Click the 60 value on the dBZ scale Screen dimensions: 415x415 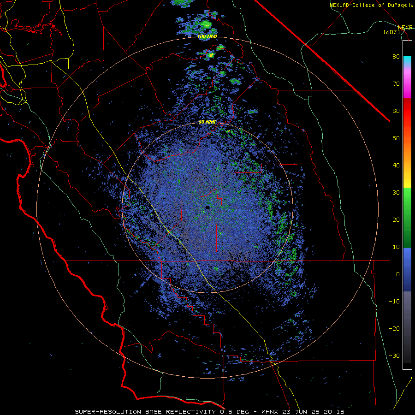coord(396,111)
